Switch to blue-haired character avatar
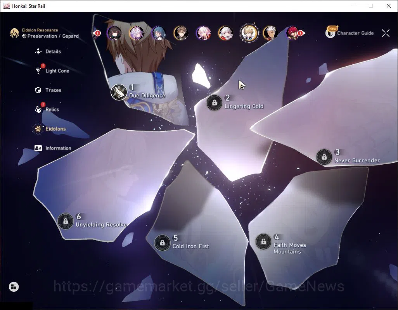Viewport: 398px width, 310px height. [159, 33]
